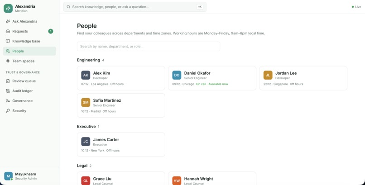Click the Executive department heading
The image size is (365, 185).
tap(86, 127)
